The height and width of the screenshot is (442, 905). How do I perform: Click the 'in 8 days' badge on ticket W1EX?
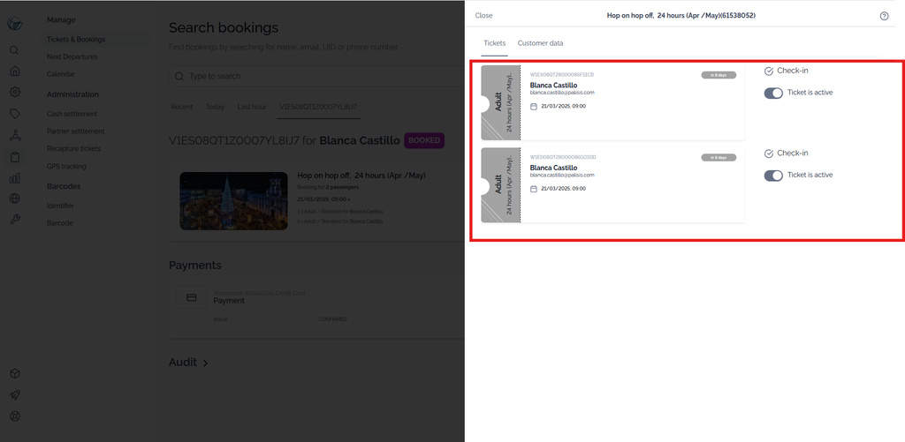tap(719, 75)
